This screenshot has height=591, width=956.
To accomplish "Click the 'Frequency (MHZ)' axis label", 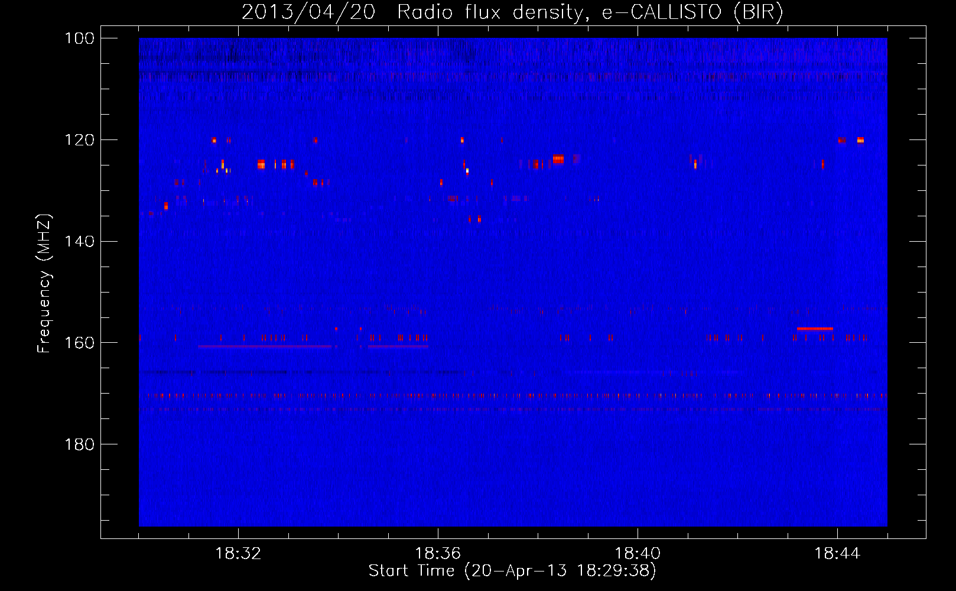I will point(44,284).
